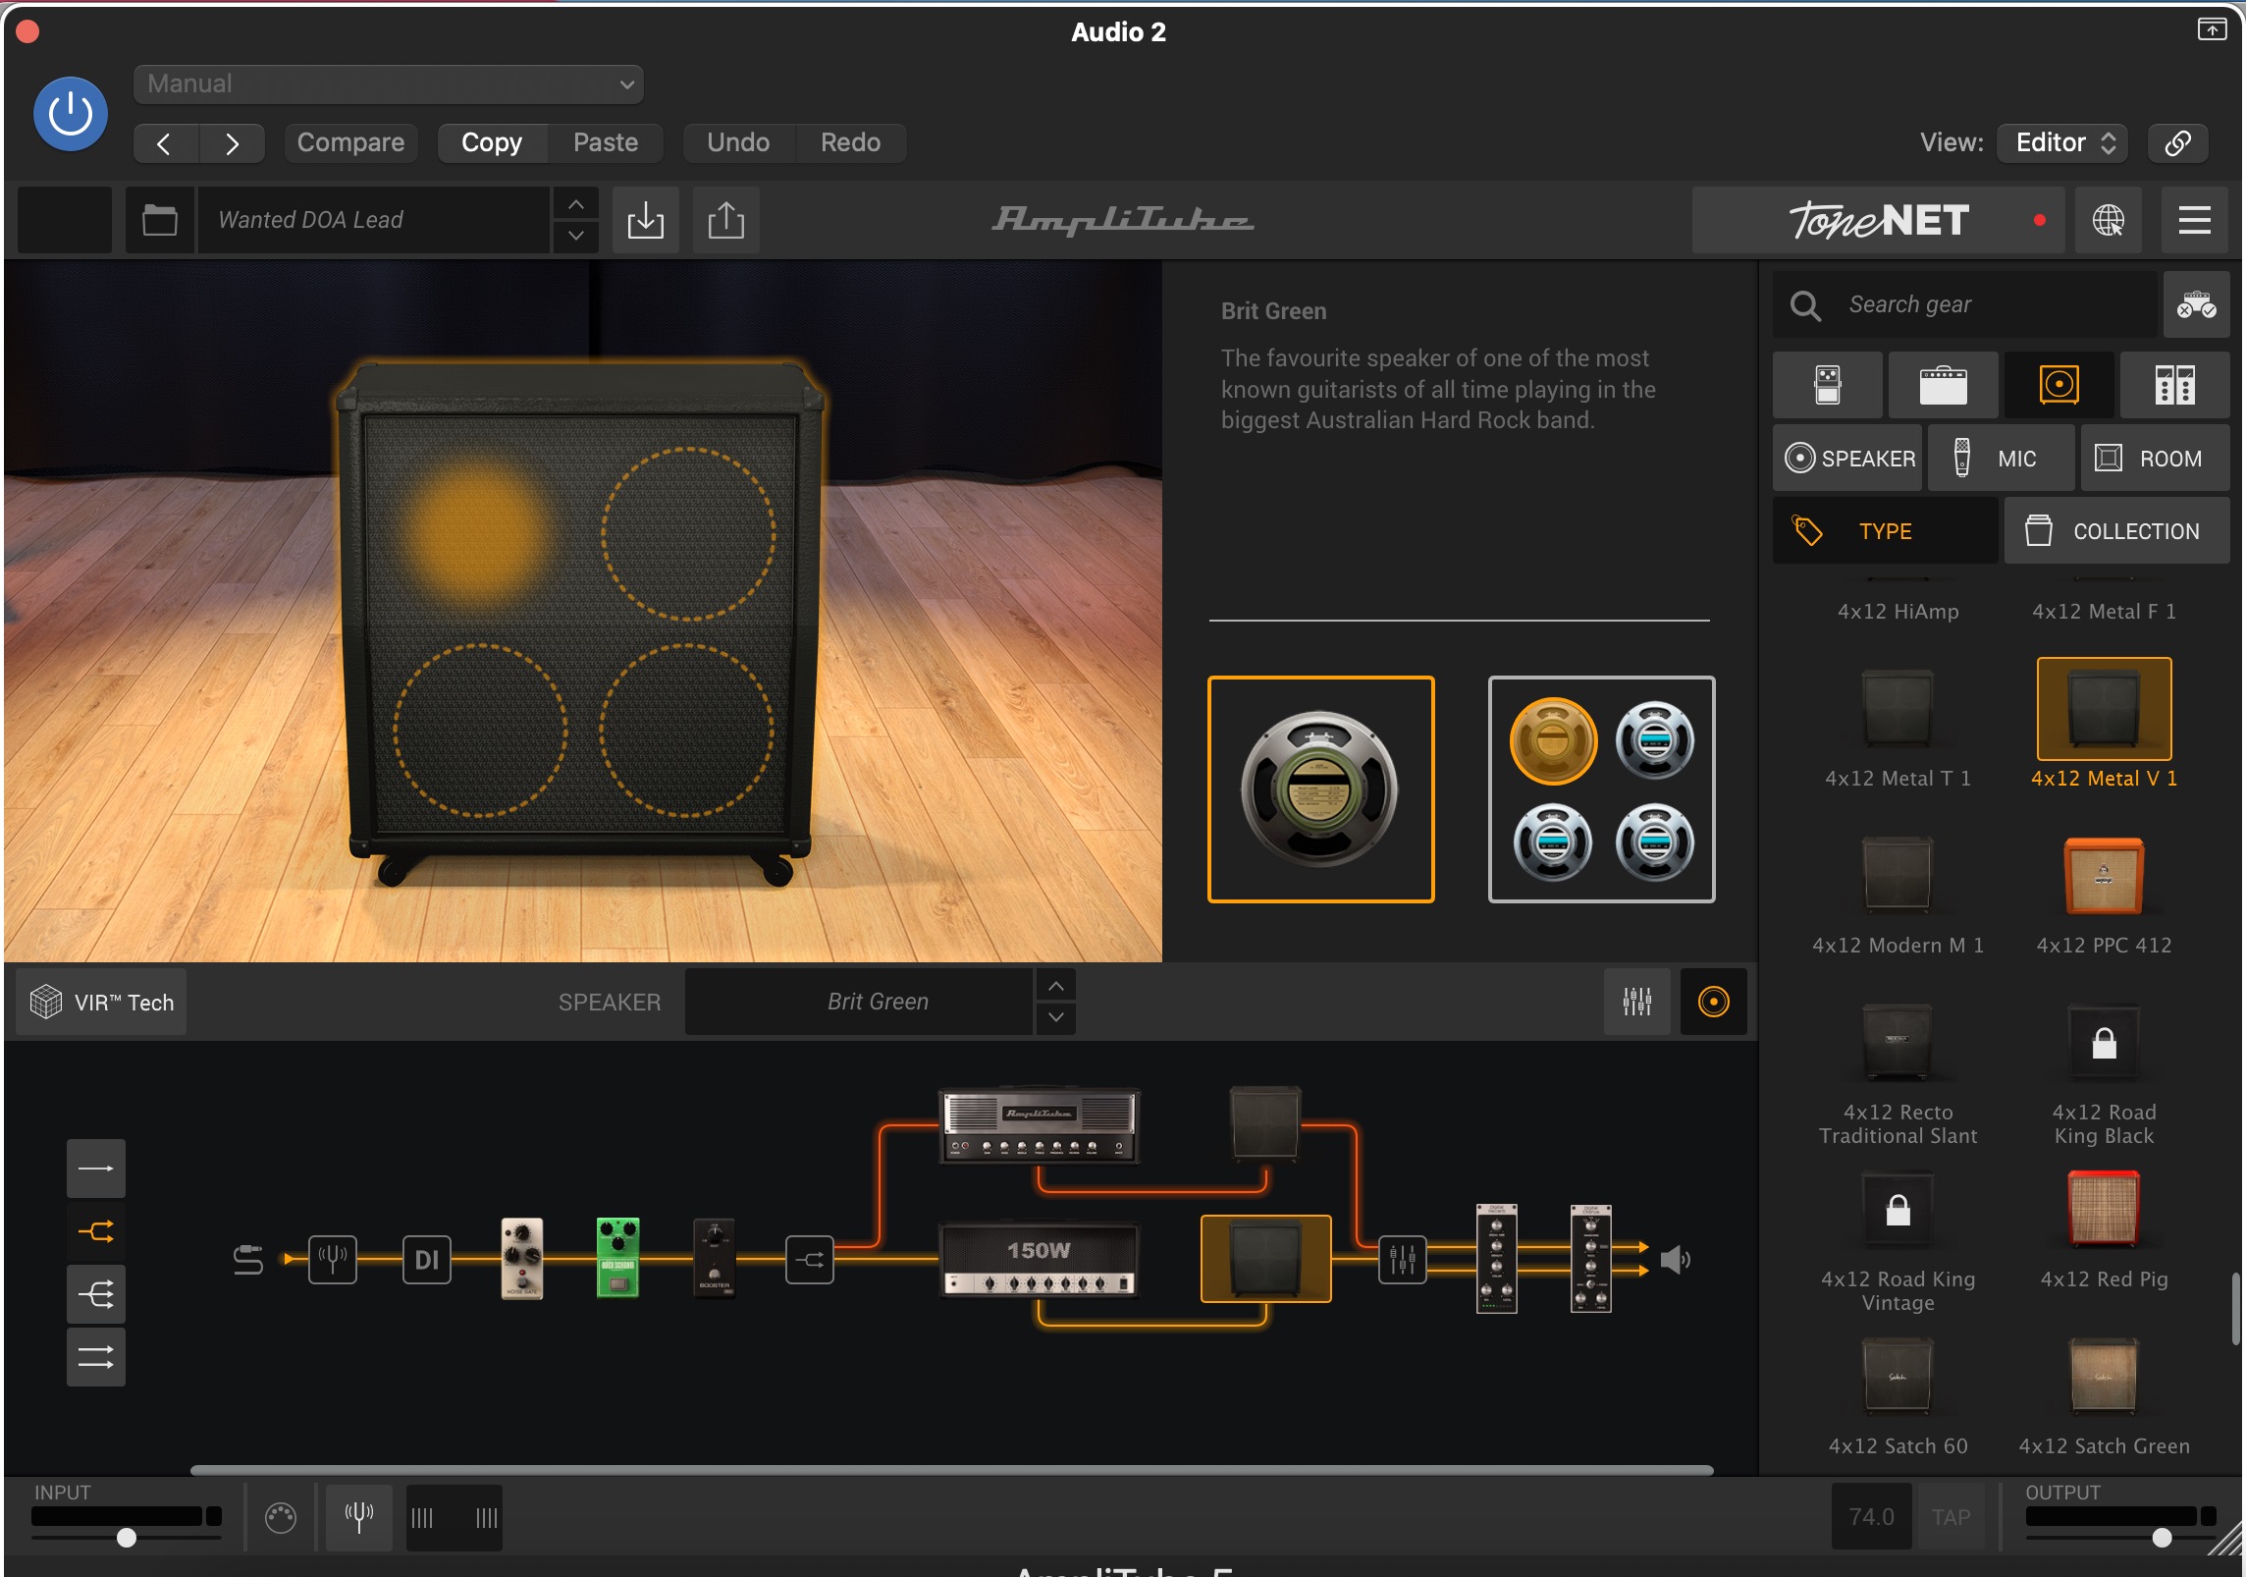Sort gear by COLLECTION
The width and height of the screenshot is (2246, 1577).
pyautogui.click(x=2116, y=531)
